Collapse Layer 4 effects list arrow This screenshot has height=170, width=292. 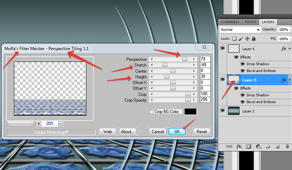coord(289,48)
